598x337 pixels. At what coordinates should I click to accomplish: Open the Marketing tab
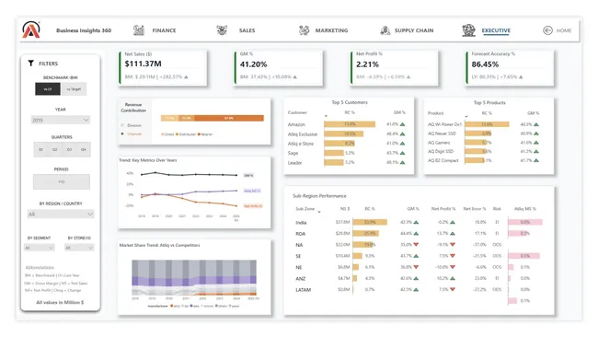coord(331,30)
